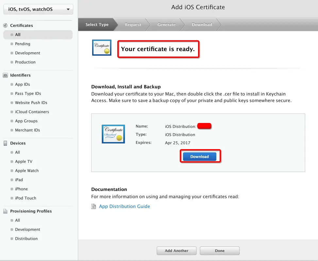Click the certificate icon beside the ready message
The height and width of the screenshot is (261, 318).
click(x=102, y=47)
